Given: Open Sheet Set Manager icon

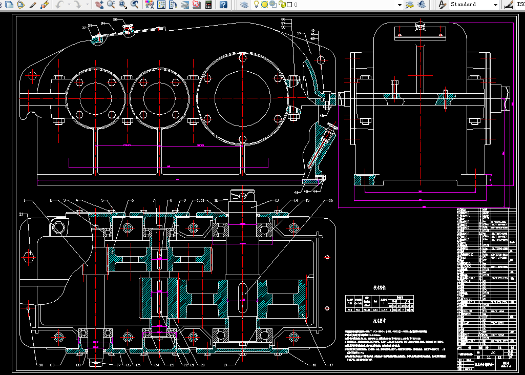Looking at the screenshot, I should coord(185,4).
